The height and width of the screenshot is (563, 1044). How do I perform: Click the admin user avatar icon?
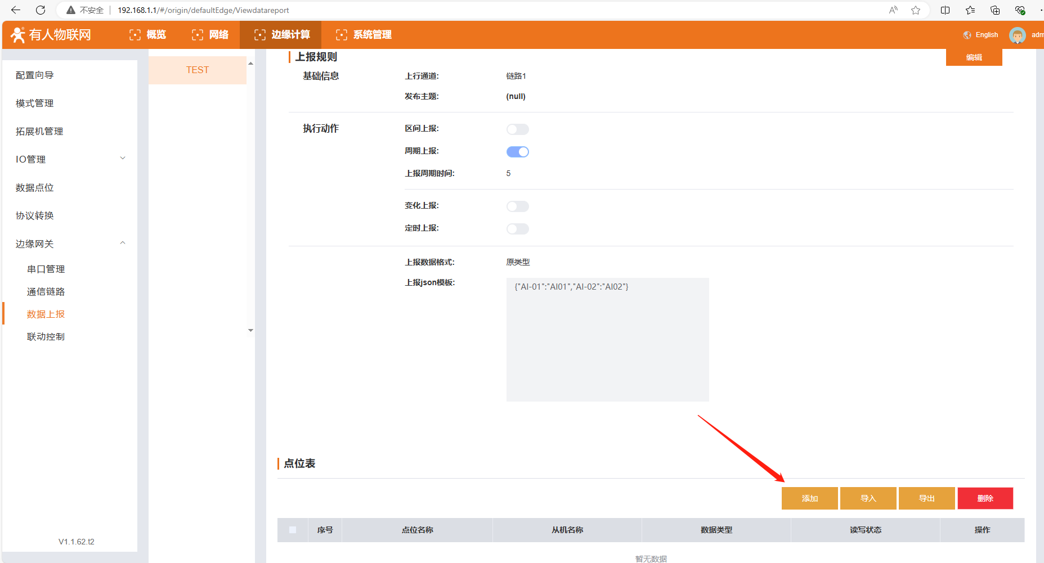(1017, 35)
